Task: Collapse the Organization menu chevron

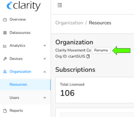Action: point(45,72)
